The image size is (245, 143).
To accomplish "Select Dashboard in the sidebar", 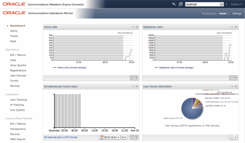I will [x=17, y=26].
